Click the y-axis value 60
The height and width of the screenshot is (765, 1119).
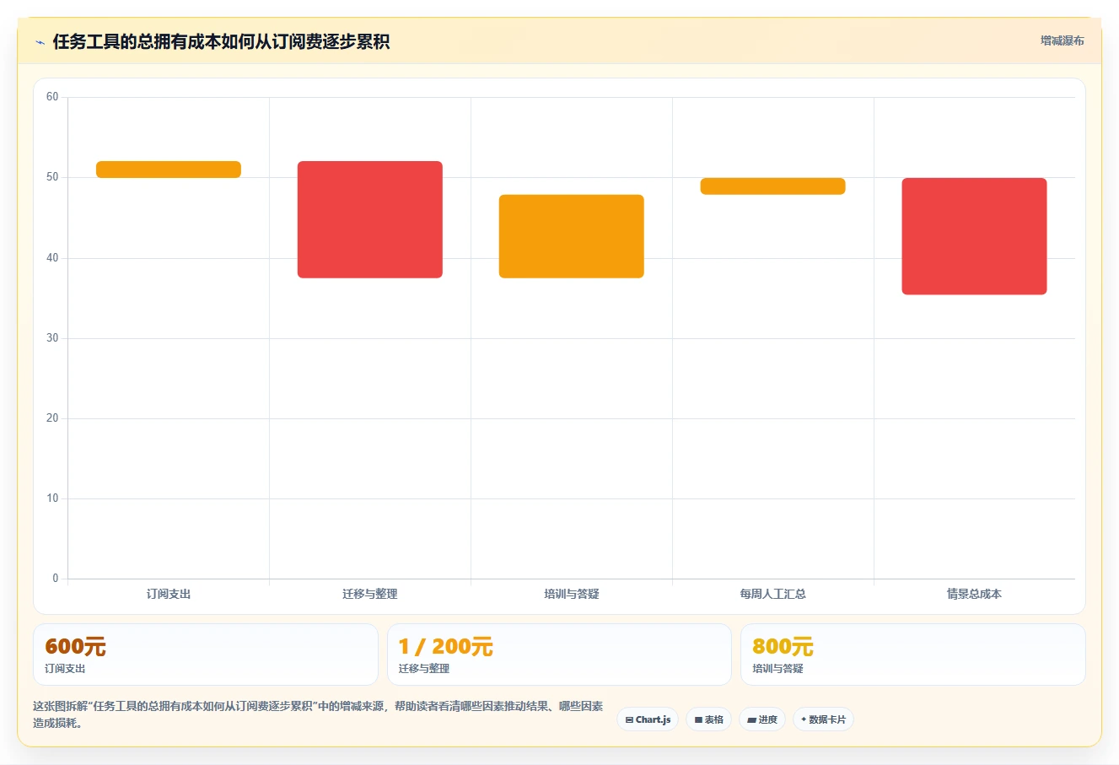click(52, 97)
